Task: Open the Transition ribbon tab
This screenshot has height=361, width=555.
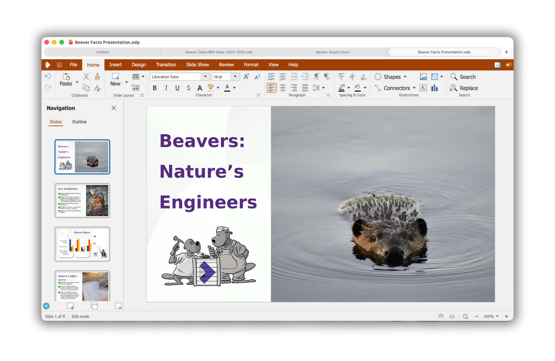Action: click(x=166, y=65)
